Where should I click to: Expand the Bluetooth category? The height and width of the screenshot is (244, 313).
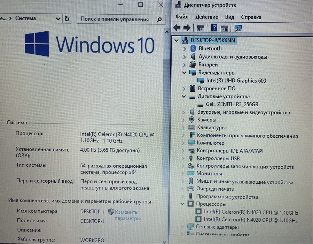tap(185, 48)
